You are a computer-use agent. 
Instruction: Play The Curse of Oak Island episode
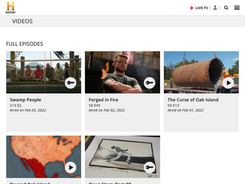228,83
